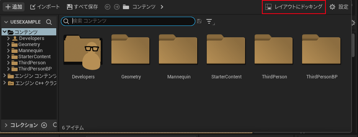This screenshot has width=358, height=137.
Task: Select the Developers folder thumbnail
Action: point(83,52)
